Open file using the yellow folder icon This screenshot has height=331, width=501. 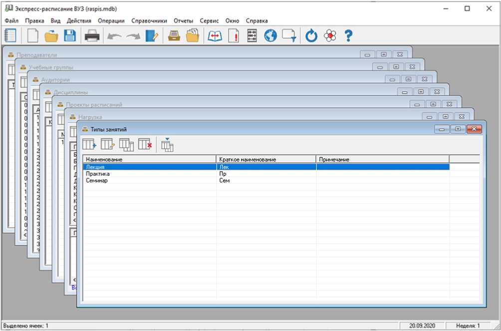[51, 36]
